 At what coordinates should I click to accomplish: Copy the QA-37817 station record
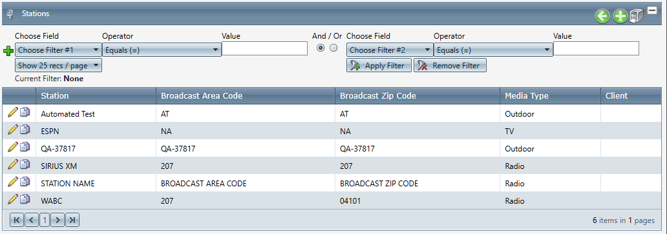pyautogui.click(x=25, y=147)
